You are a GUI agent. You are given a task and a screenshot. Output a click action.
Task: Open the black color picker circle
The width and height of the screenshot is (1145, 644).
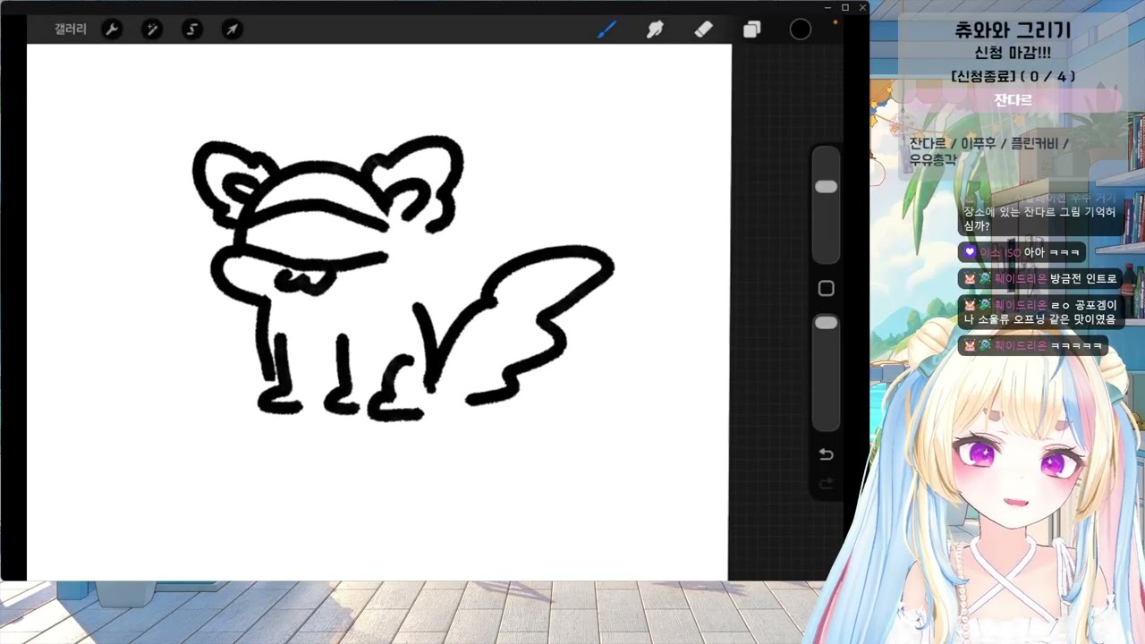(x=801, y=30)
